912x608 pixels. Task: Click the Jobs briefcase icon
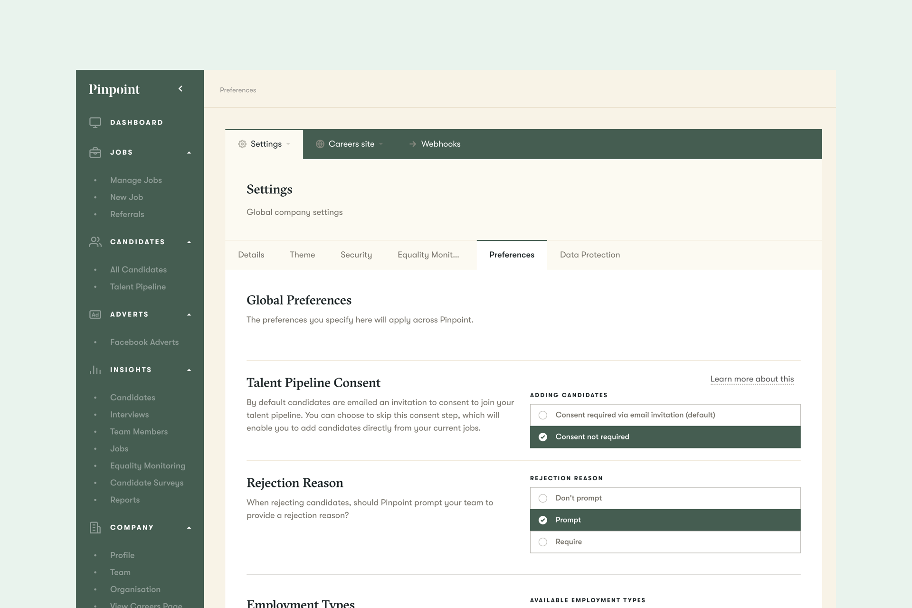pyautogui.click(x=95, y=152)
